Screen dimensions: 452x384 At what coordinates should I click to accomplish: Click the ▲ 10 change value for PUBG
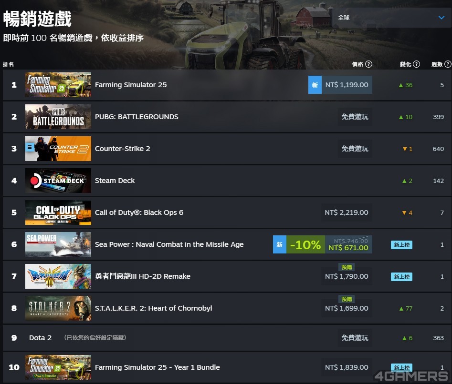coord(406,117)
